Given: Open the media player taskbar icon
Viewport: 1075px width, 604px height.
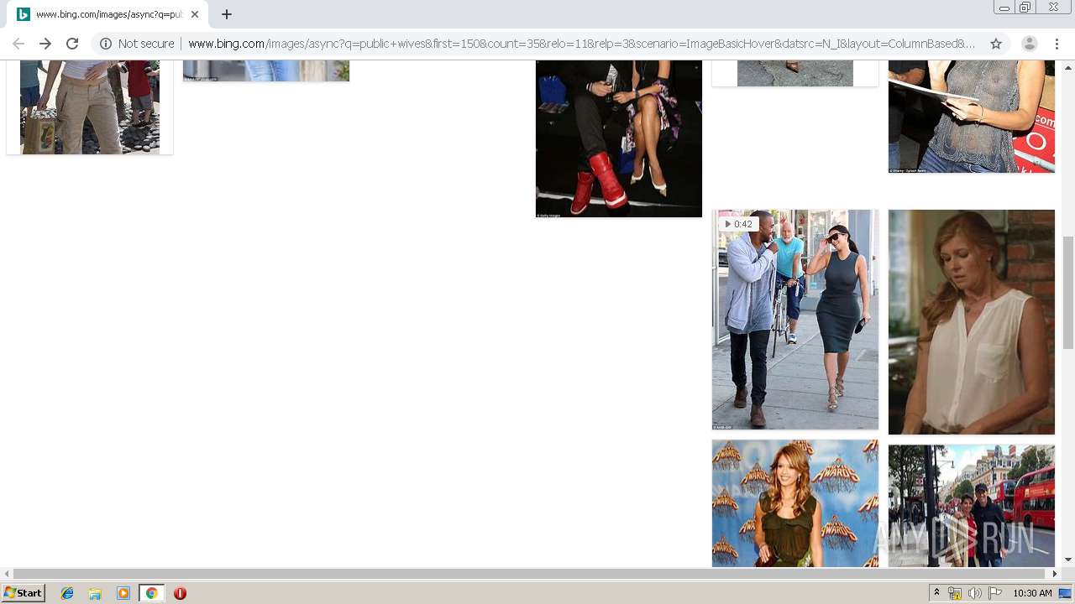Looking at the screenshot, I should (x=123, y=593).
